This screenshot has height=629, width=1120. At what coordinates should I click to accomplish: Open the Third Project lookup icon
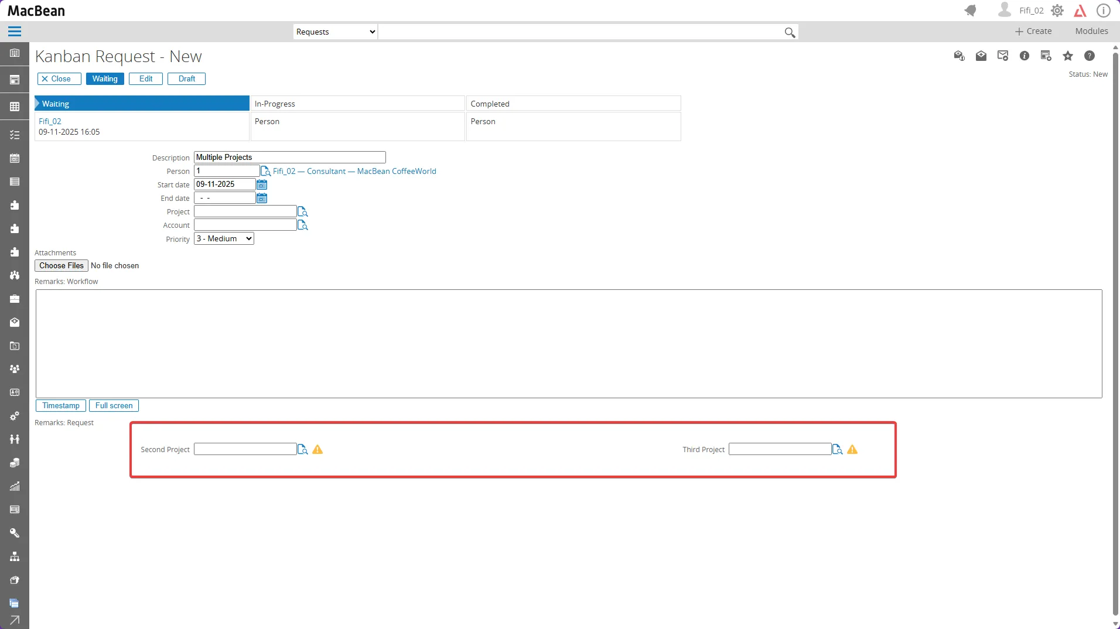click(x=838, y=450)
